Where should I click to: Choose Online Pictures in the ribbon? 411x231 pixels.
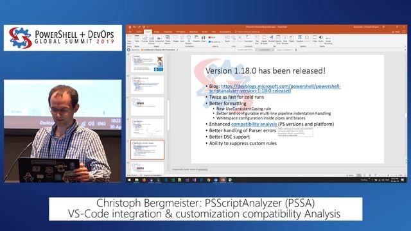[x=152, y=40]
